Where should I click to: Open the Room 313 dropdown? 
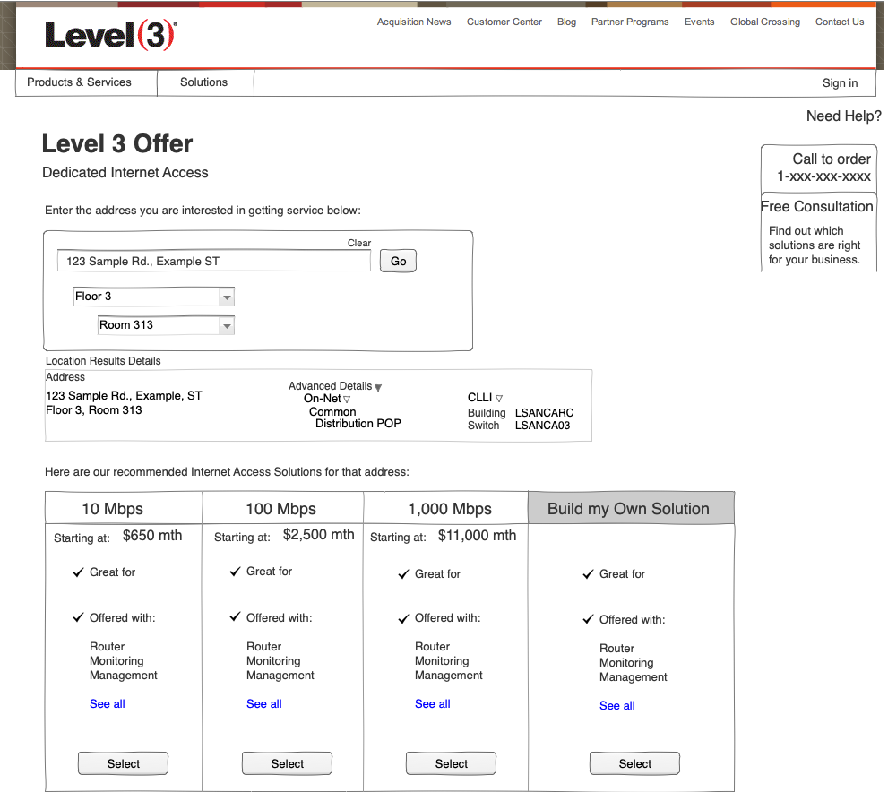pos(227,324)
